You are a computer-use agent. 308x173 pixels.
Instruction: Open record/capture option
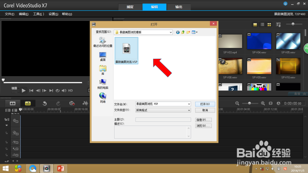[x=72, y=104]
